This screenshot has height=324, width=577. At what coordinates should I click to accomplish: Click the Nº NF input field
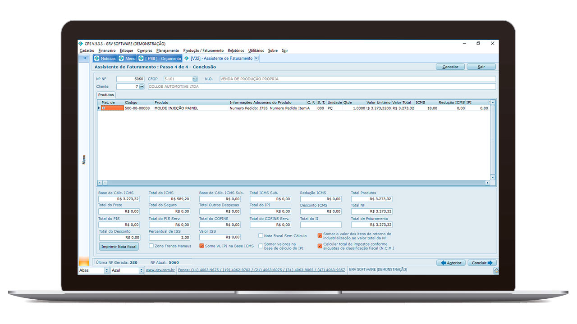[x=130, y=79]
